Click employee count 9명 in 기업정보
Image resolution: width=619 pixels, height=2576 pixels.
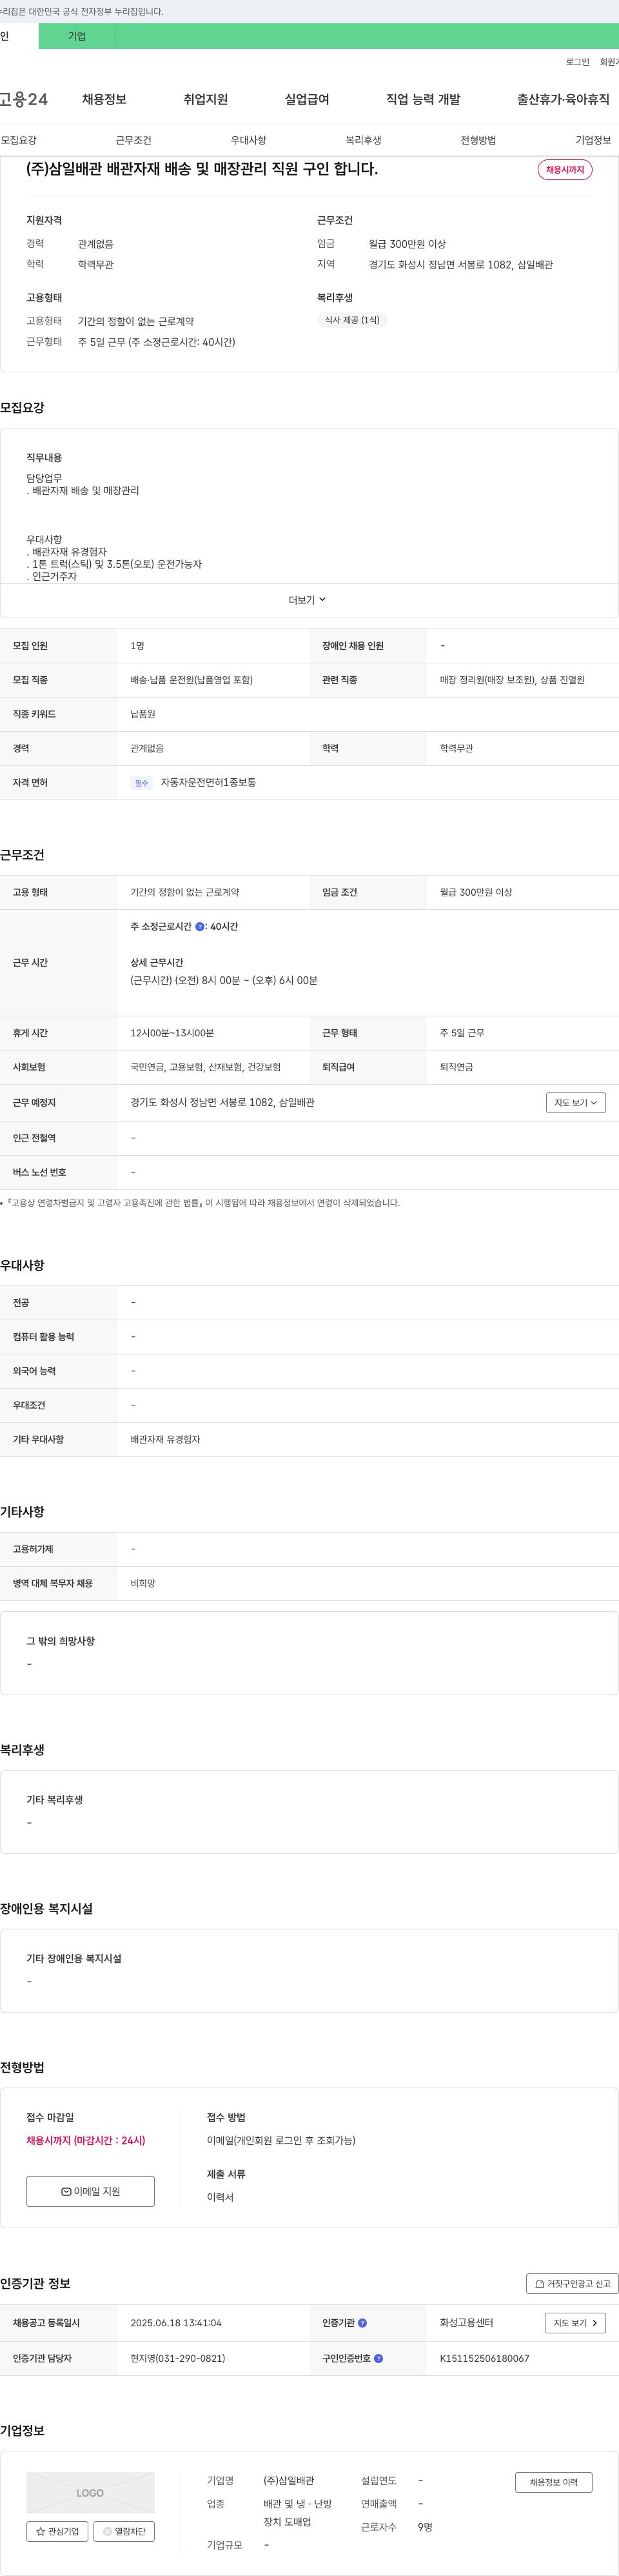pyautogui.click(x=425, y=2528)
